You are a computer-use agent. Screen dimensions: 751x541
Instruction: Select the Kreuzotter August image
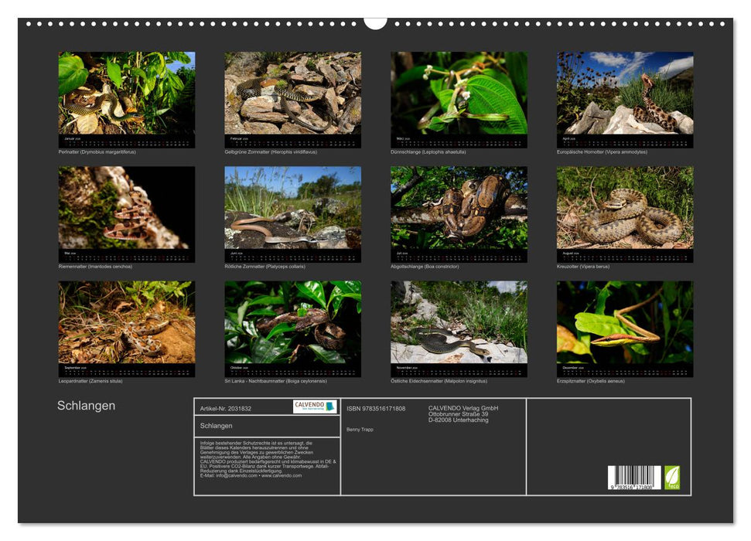[x=624, y=209]
